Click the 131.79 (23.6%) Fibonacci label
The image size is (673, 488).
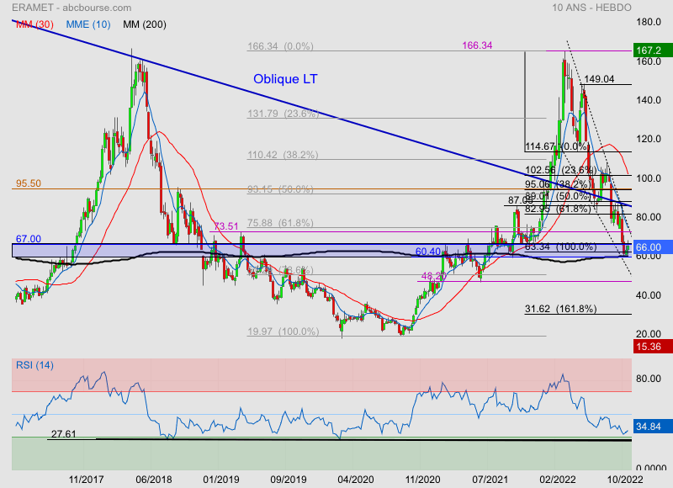coord(283,114)
